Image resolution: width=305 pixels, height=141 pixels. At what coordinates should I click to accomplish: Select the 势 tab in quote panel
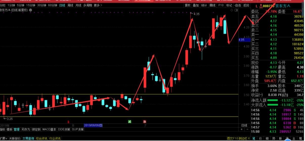click(274, 138)
